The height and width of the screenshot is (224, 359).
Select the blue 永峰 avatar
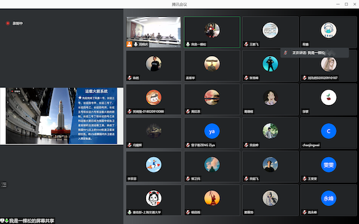pyautogui.click(x=328, y=198)
